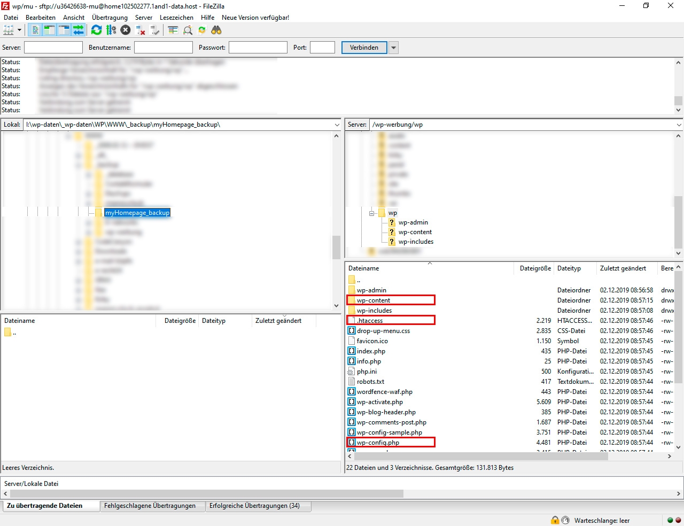684x526 pixels.
Task: Switch to Fehlgeschlagene Übertragungen tab
Action: pos(152,506)
